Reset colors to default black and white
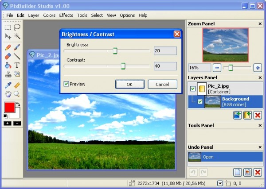This screenshot has height=189, width=266. point(5,116)
